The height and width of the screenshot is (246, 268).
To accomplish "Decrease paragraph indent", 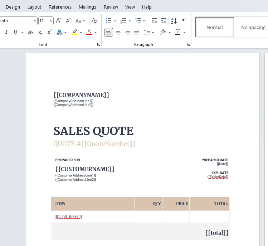I will point(154,21).
